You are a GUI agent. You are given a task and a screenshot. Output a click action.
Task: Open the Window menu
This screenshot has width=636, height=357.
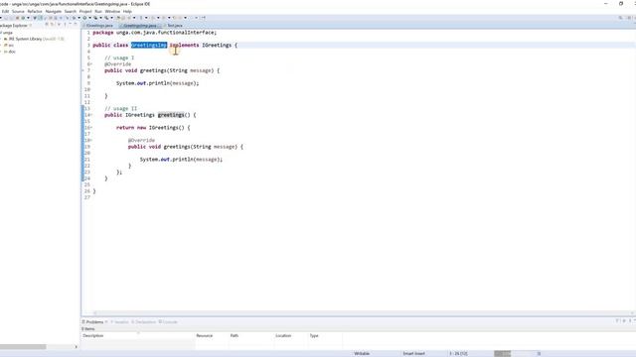point(112,11)
